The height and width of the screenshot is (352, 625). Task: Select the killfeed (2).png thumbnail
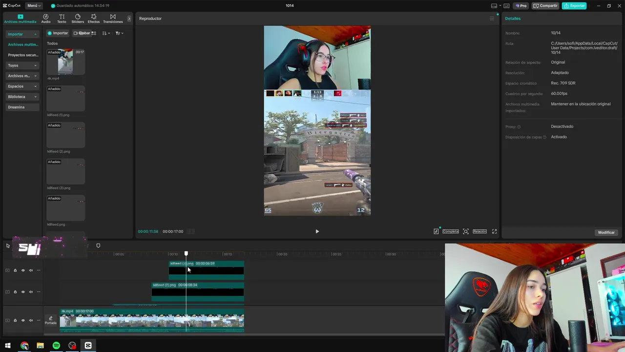65,135
